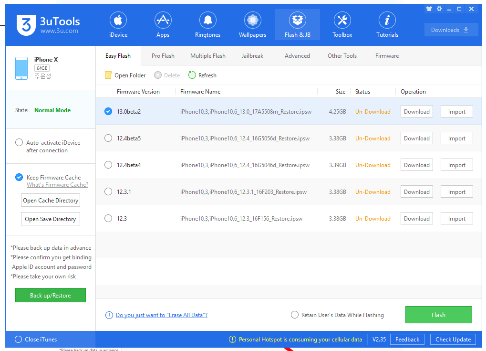This screenshot has height=351, width=486.
Task: Open What's Firmware Cache? link
Action: tap(57, 185)
